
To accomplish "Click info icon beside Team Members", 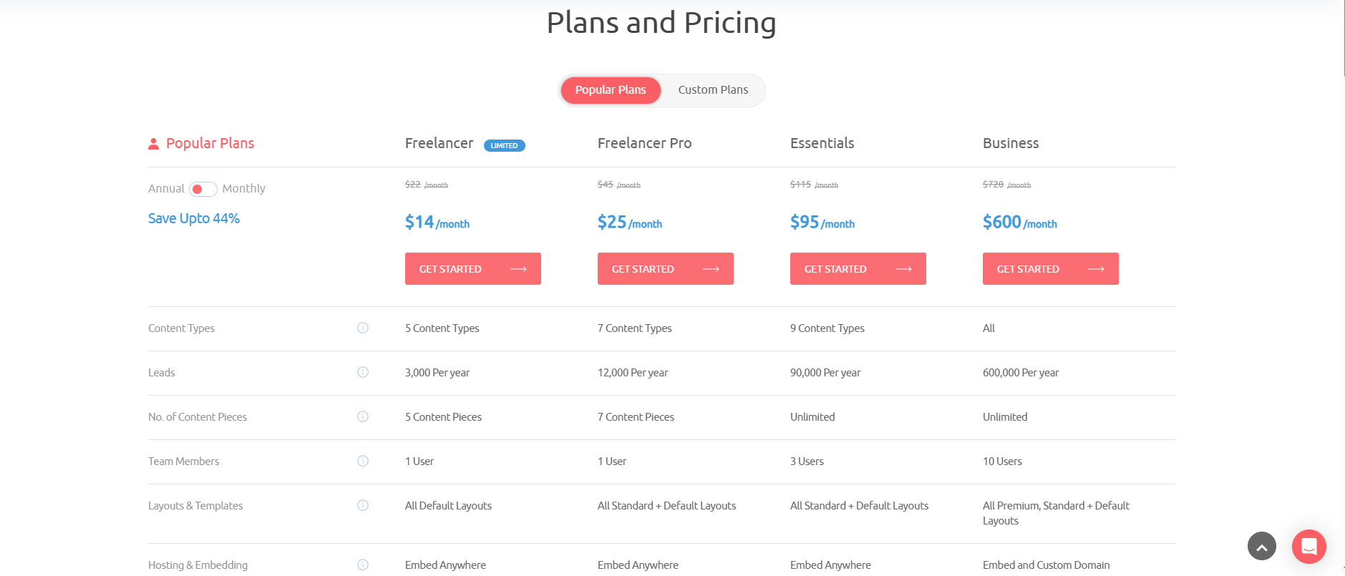I will coord(363,461).
